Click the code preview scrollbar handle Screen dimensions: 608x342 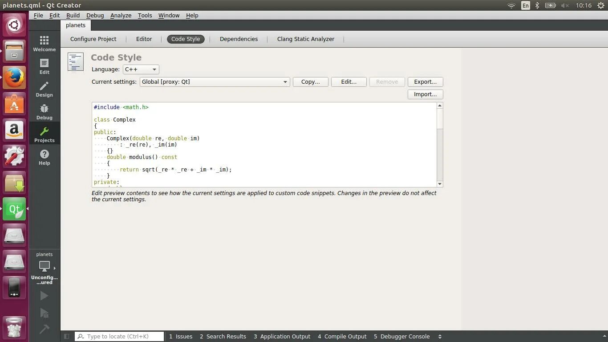coord(440,119)
